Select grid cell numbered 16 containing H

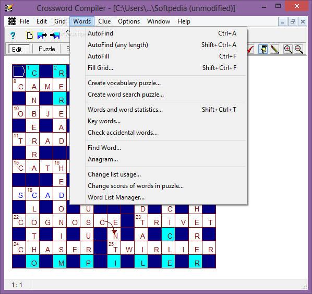click(59, 167)
